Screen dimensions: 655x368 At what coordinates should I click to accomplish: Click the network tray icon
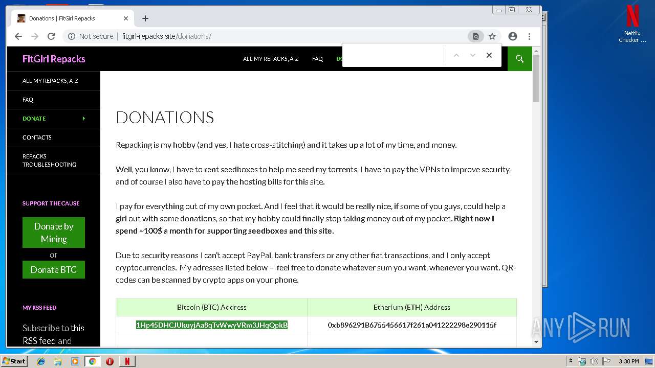click(x=582, y=361)
